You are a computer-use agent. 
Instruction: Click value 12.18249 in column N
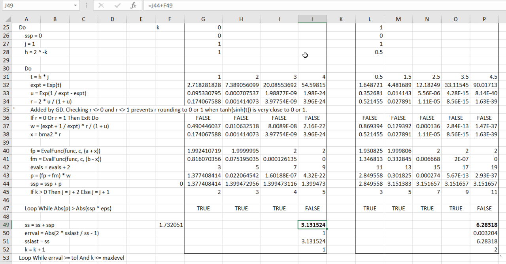(x=428, y=85)
